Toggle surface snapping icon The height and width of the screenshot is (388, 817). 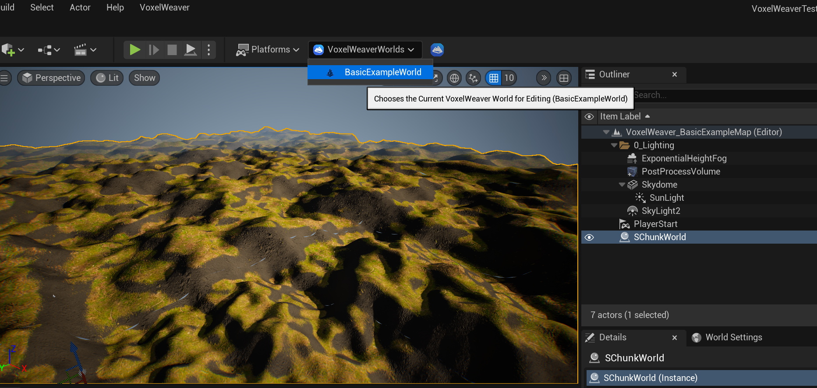coord(473,78)
